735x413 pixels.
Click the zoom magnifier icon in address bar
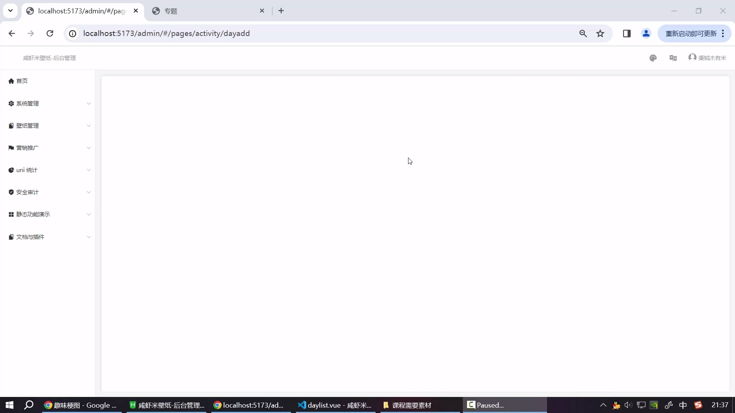(x=583, y=34)
